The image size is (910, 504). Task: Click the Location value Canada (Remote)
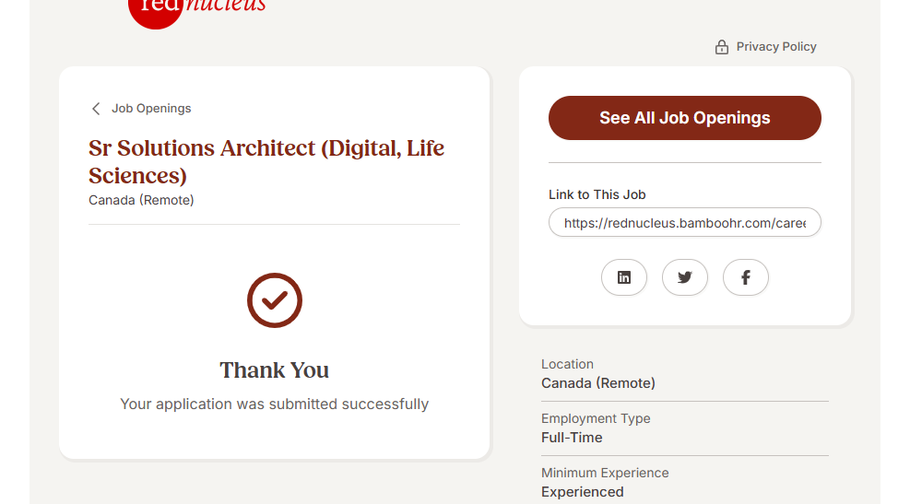[598, 383]
